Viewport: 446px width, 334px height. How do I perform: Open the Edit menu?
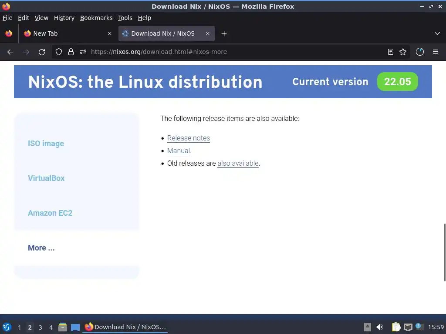tap(24, 18)
